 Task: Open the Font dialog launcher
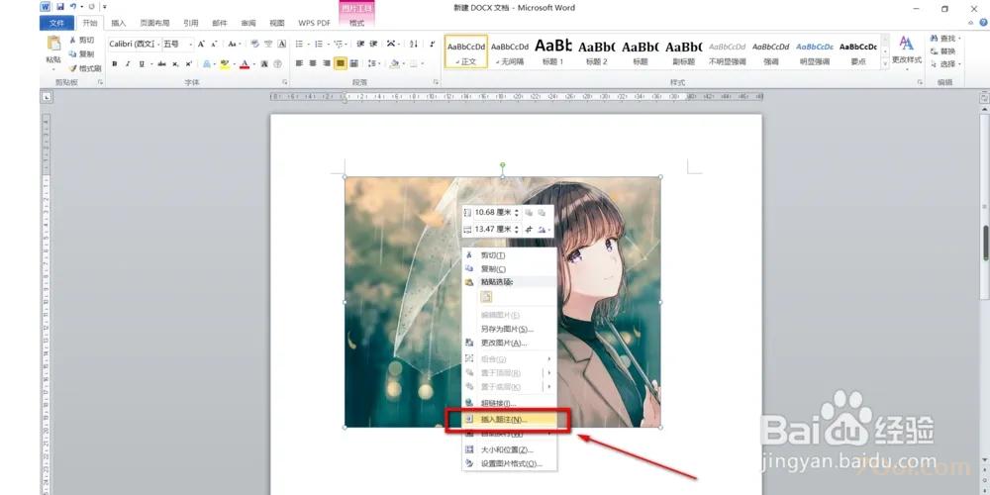(285, 82)
